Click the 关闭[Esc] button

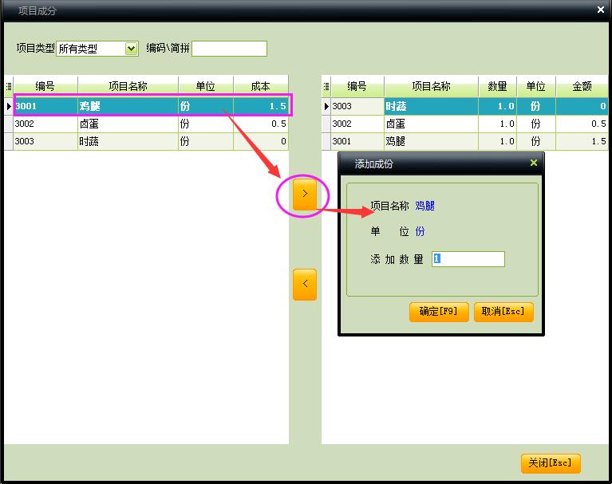[x=551, y=463]
